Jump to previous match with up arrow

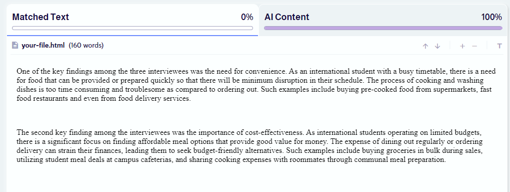click(425, 46)
